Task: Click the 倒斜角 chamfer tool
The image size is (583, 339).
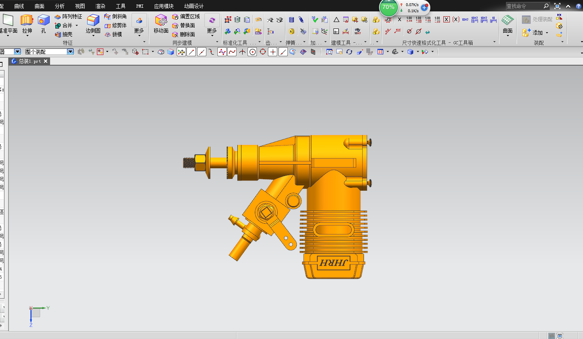Action: (x=116, y=16)
